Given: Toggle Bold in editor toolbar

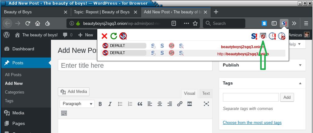Looking at the screenshot, I should (100, 104).
